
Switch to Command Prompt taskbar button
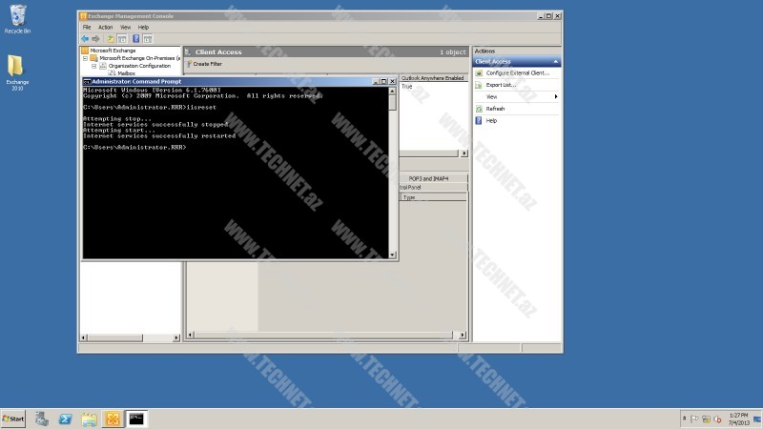tap(136, 419)
